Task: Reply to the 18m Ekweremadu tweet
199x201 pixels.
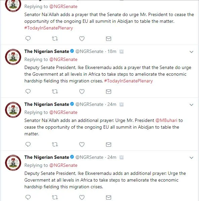Action: tap(28, 91)
